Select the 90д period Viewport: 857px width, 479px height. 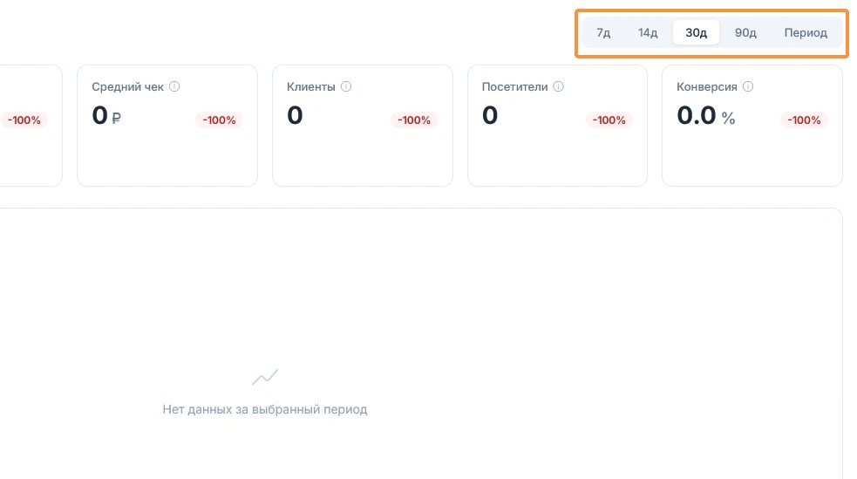745,33
